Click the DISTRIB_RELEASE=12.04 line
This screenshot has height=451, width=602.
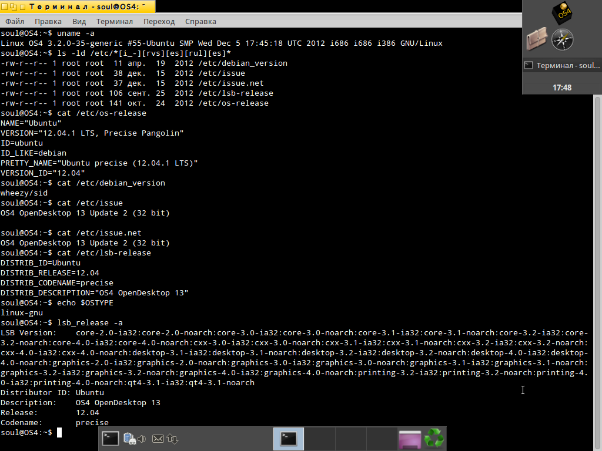50,272
